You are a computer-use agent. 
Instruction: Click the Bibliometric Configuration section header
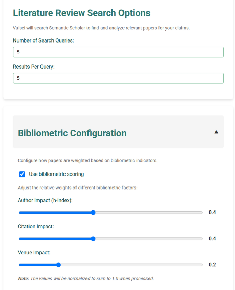[x=118, y=132]
